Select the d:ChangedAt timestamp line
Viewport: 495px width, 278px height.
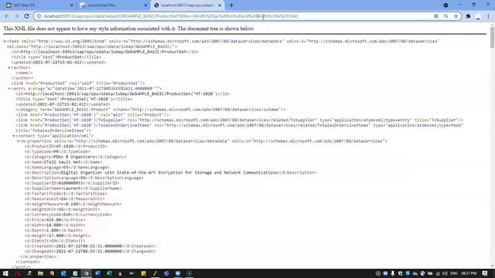90,251
